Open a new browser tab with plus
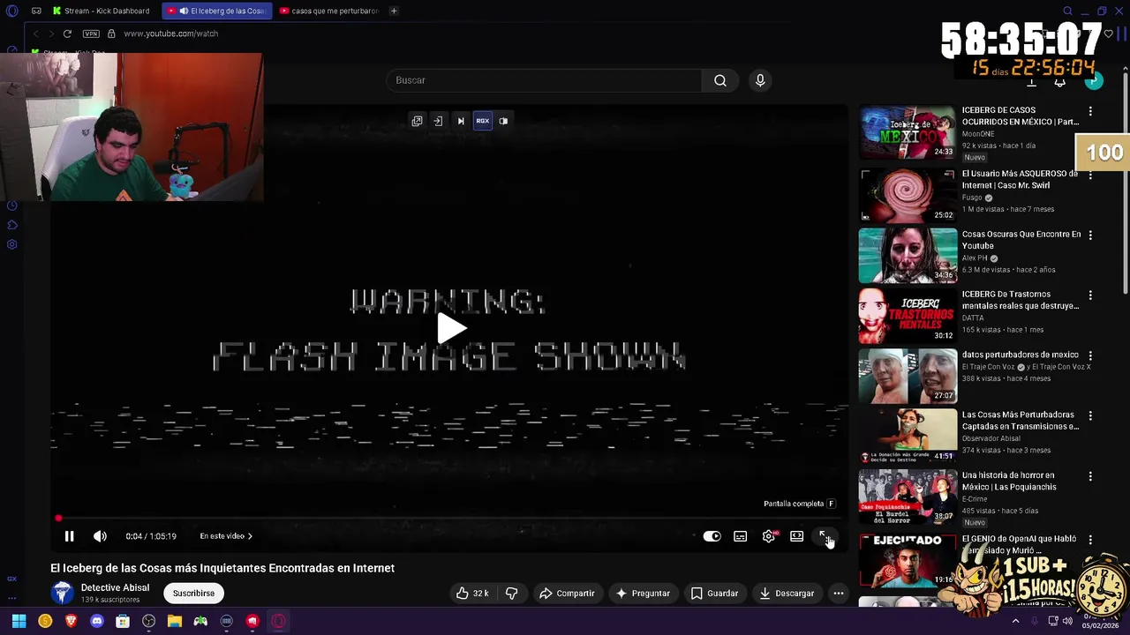This screenshot has height=635, width=1130. (x=394, y=11)
